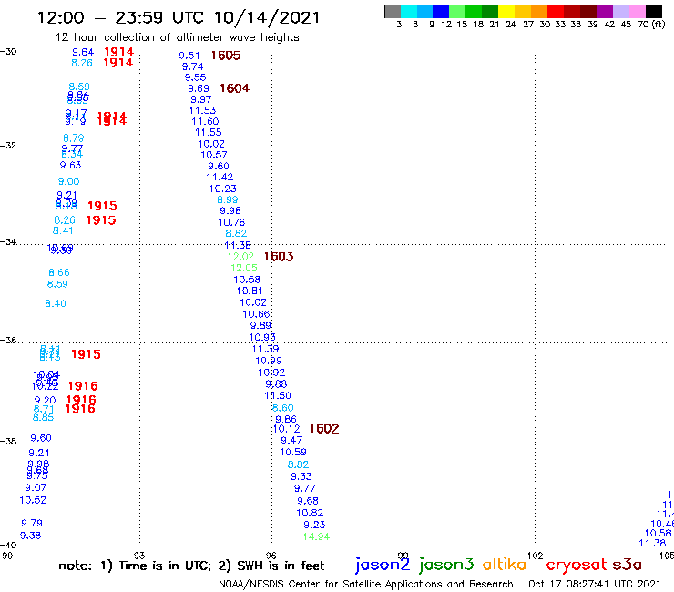
Task: Select wave height value 10.12
Action: [x=286, y=429]
